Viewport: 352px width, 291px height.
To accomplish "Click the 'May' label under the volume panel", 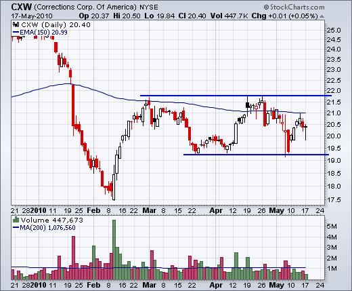I will pyautogui.click(x=276, y=285).
